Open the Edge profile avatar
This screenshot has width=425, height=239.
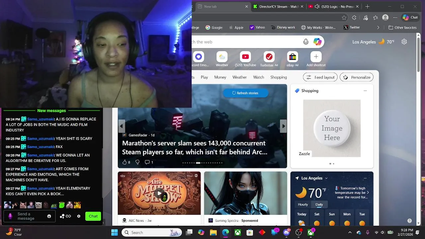click(385, 18)
